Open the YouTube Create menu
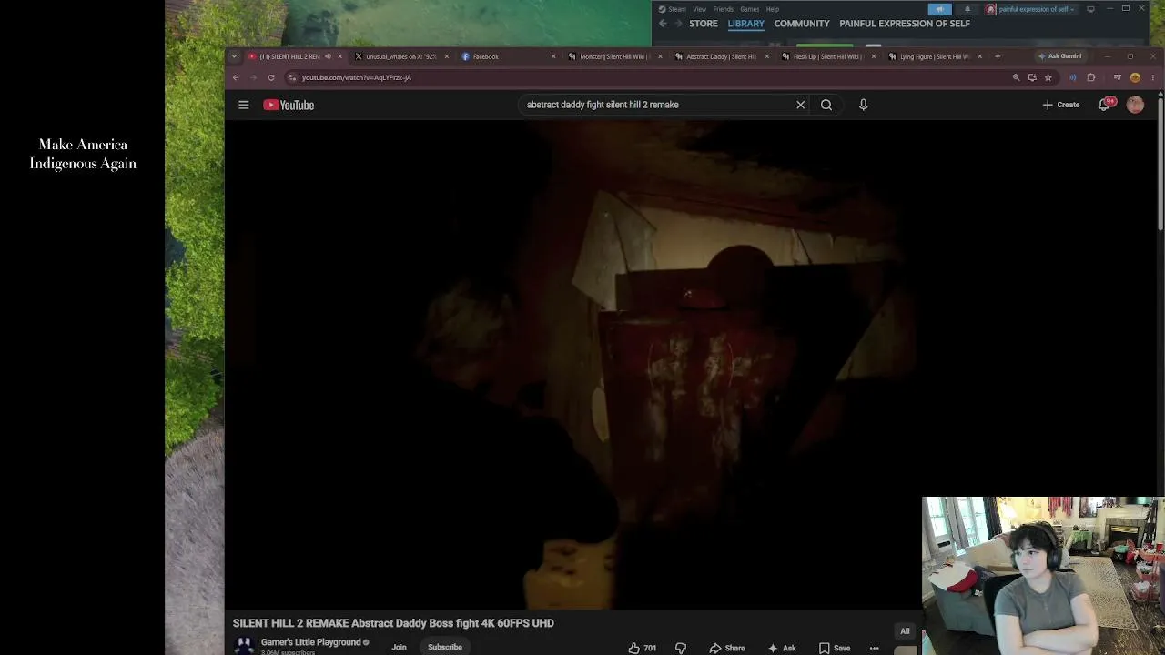Viewport: 1165px width, 655px height. click(x=1061, y=105)
